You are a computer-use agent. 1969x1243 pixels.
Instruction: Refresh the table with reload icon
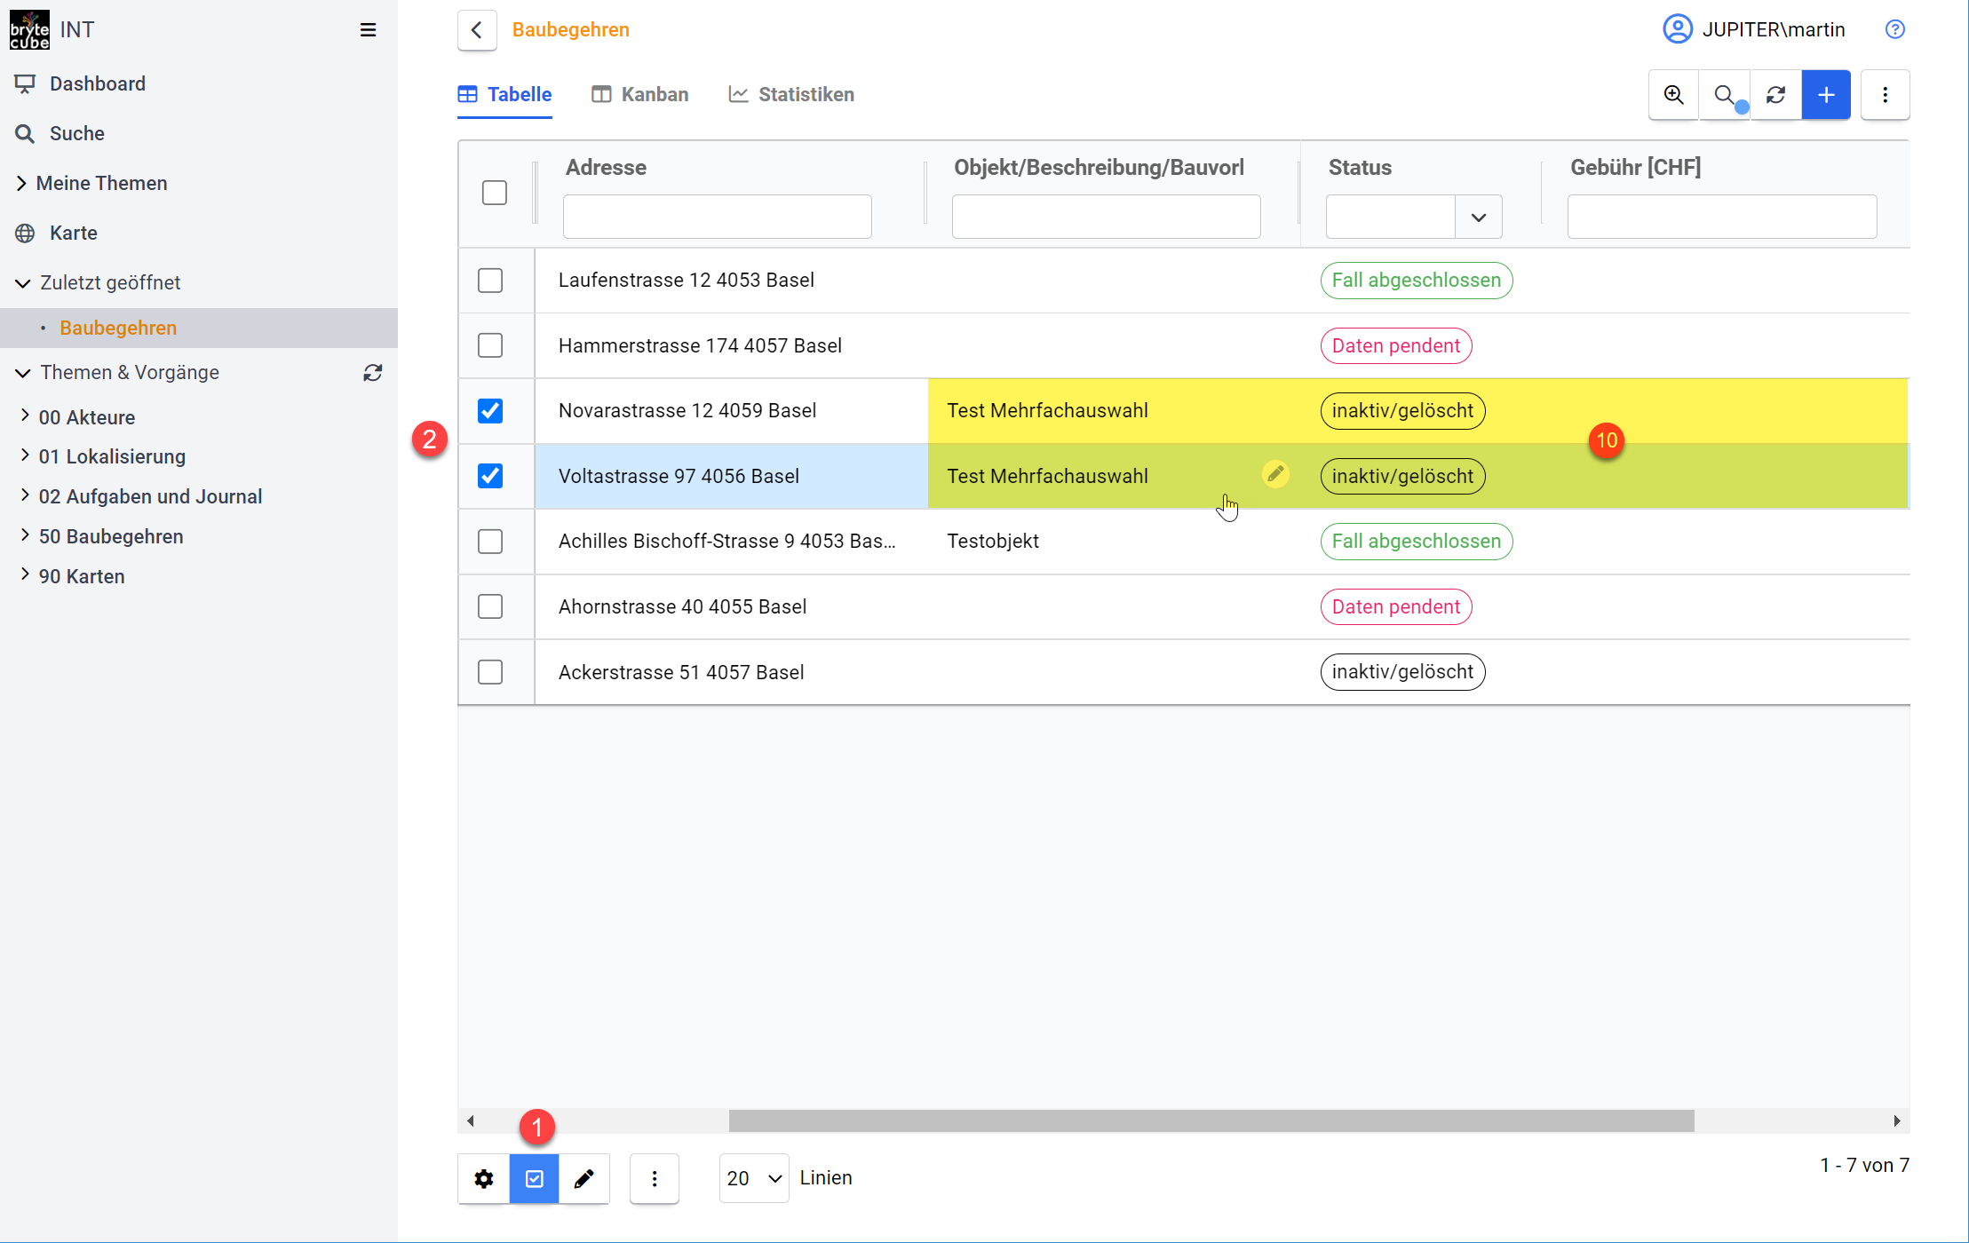tap(1775, 94)
